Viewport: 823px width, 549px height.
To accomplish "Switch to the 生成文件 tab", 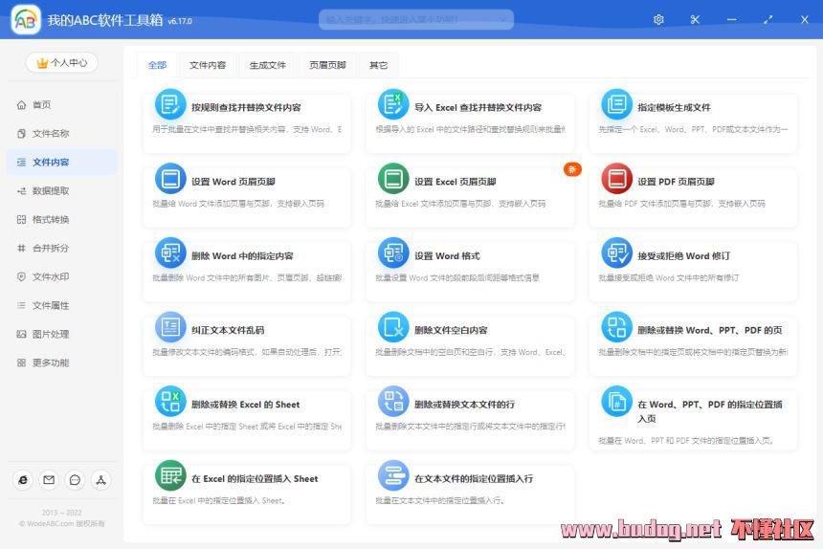I will coord(268,65).
